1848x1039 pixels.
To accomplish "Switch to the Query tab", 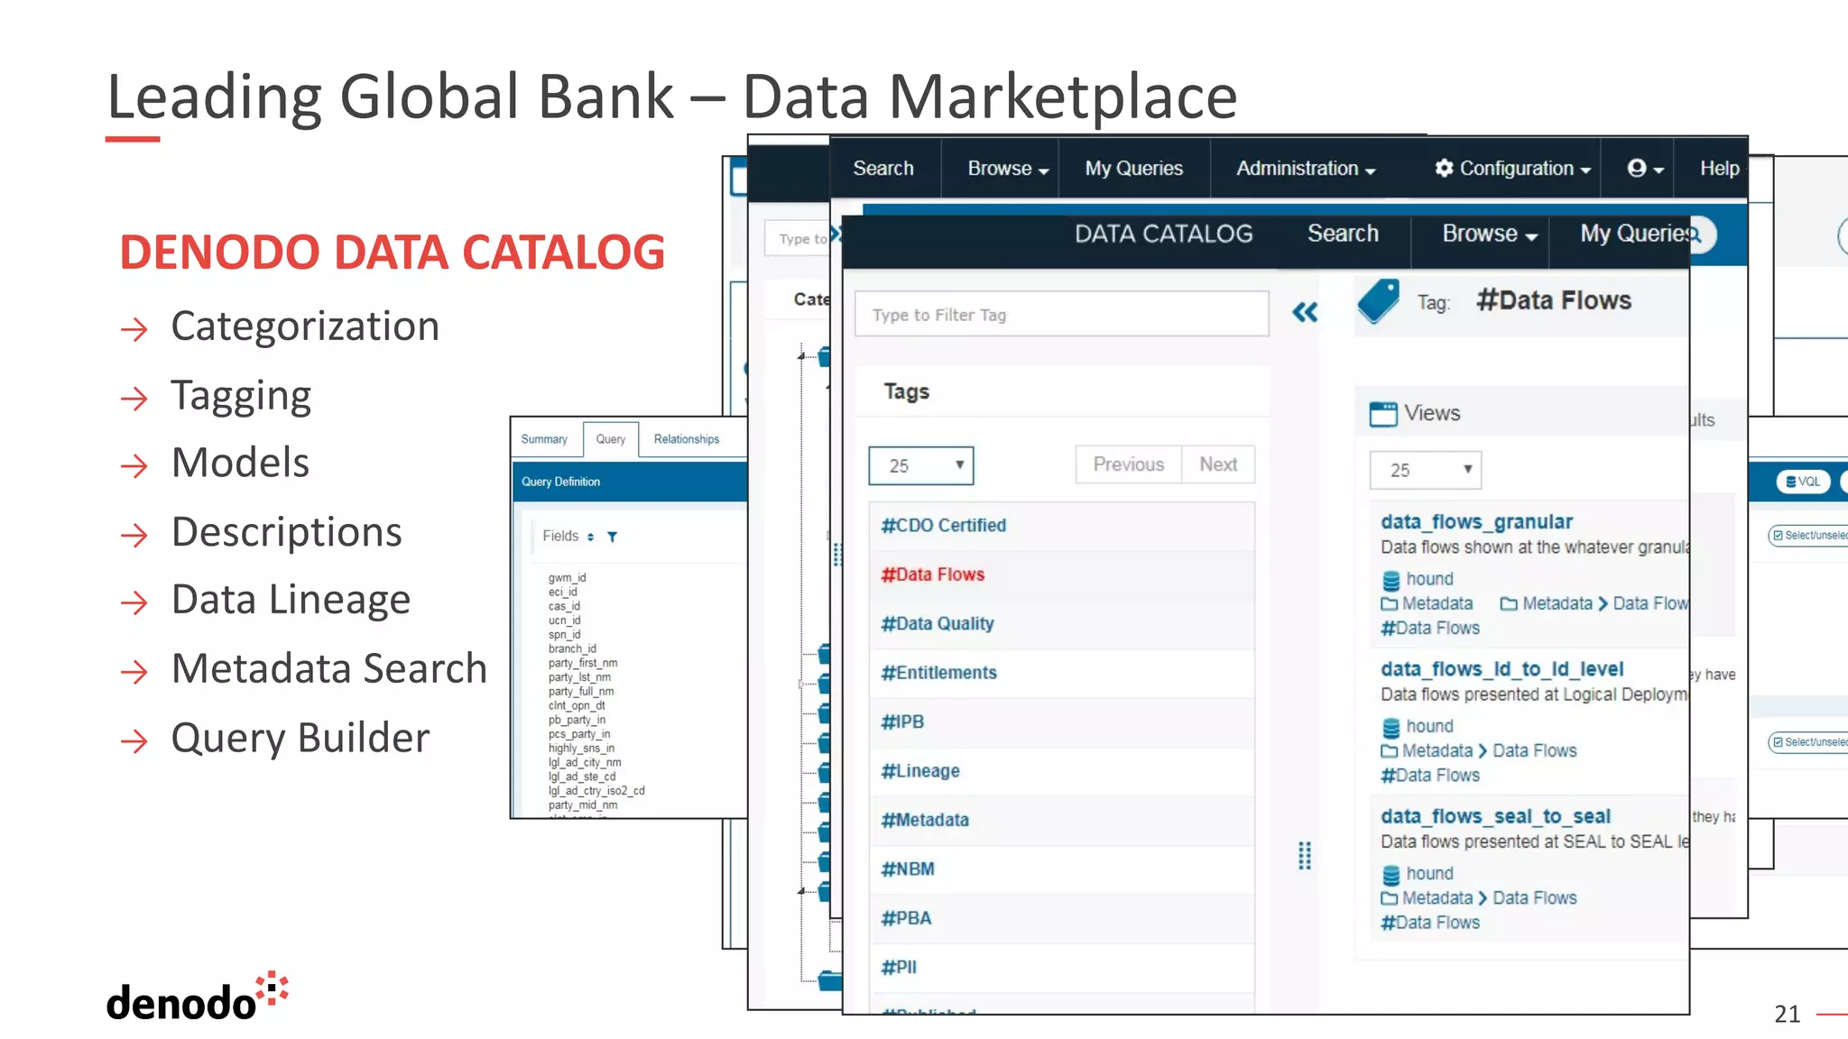I will coord(611,439).
